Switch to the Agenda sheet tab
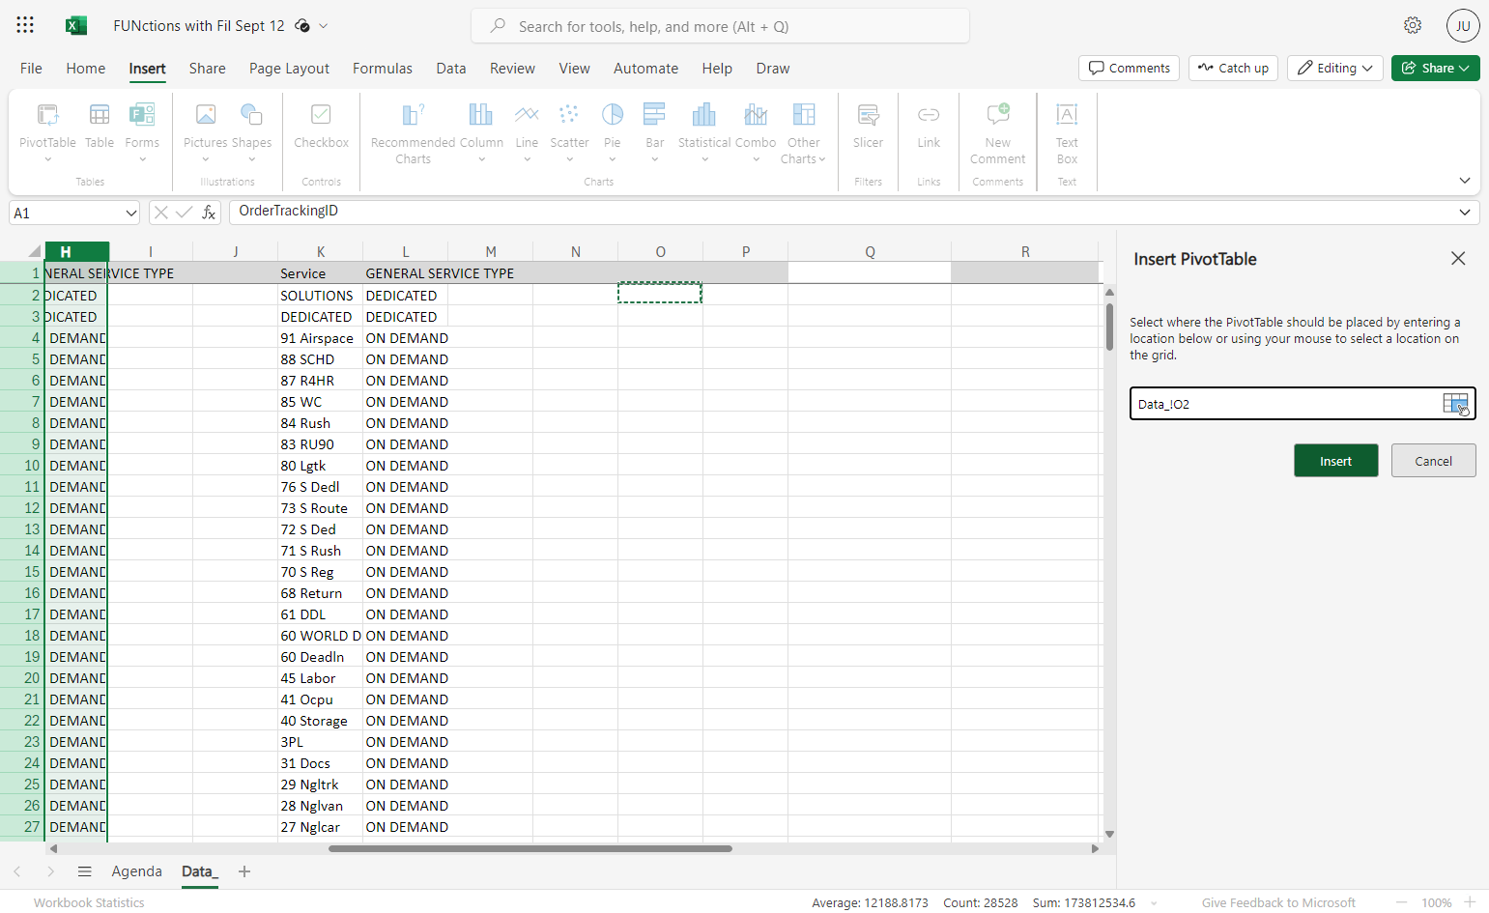1489x913 pixels. coord(136,871)
